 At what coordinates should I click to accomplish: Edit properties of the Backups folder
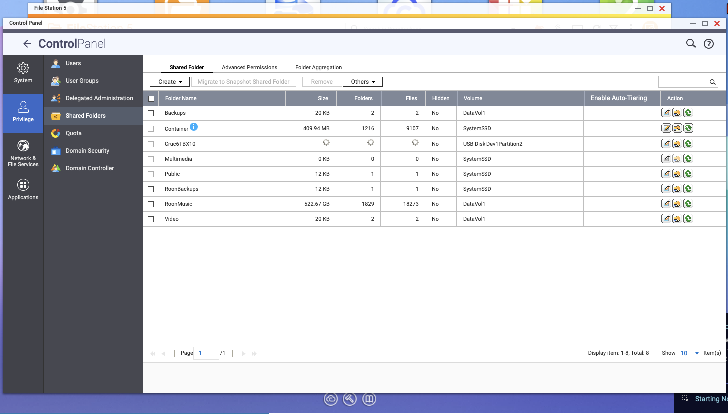pyautogui.click(x=666, y=113)
